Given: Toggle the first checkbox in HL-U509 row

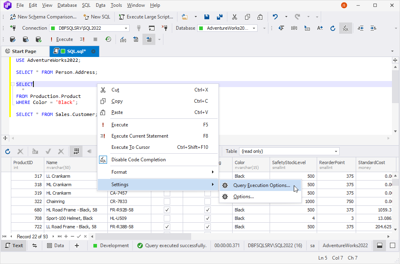Looking at the screenshot, I should (x=167, y=218).
